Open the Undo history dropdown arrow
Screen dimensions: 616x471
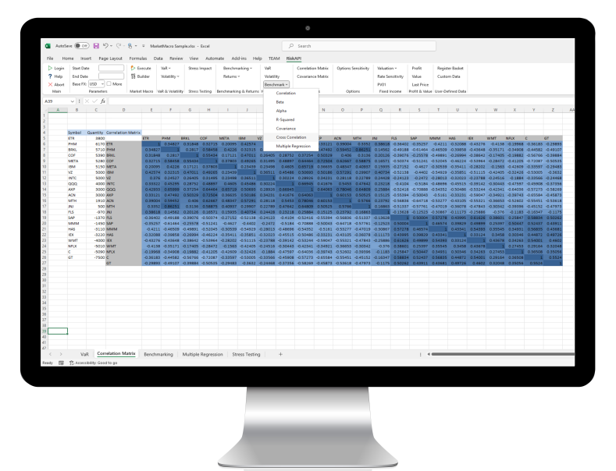[111, 46]
